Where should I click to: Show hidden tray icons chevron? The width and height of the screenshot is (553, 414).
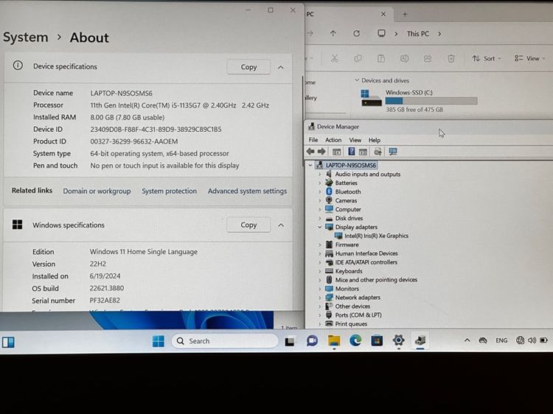click(x=467, y=340)
